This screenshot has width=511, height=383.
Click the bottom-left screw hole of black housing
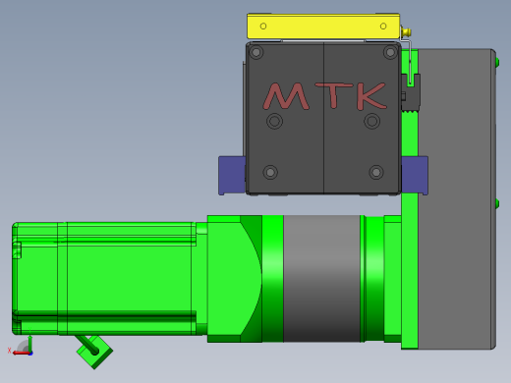pyautogui.click(x=270, y=172)
